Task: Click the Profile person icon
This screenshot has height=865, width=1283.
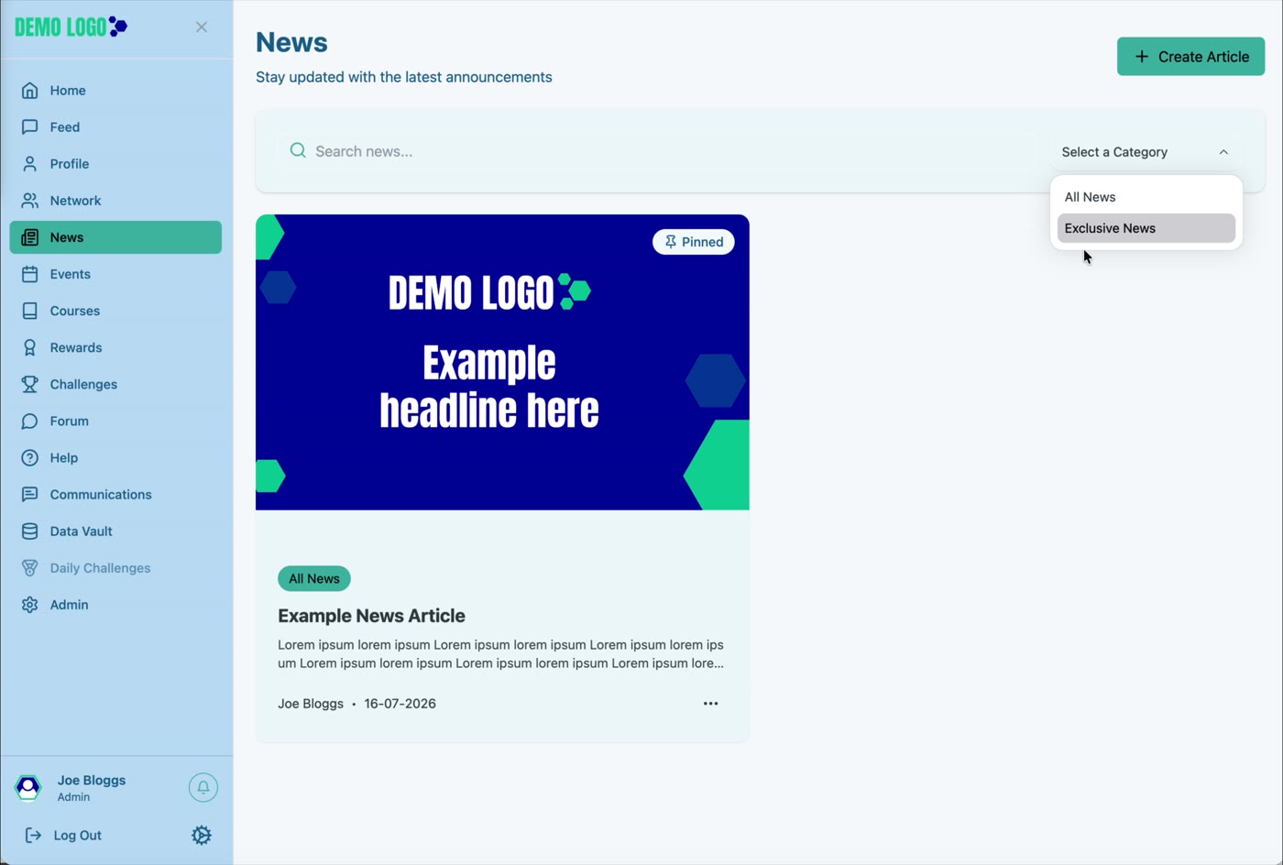Action: 30,164
